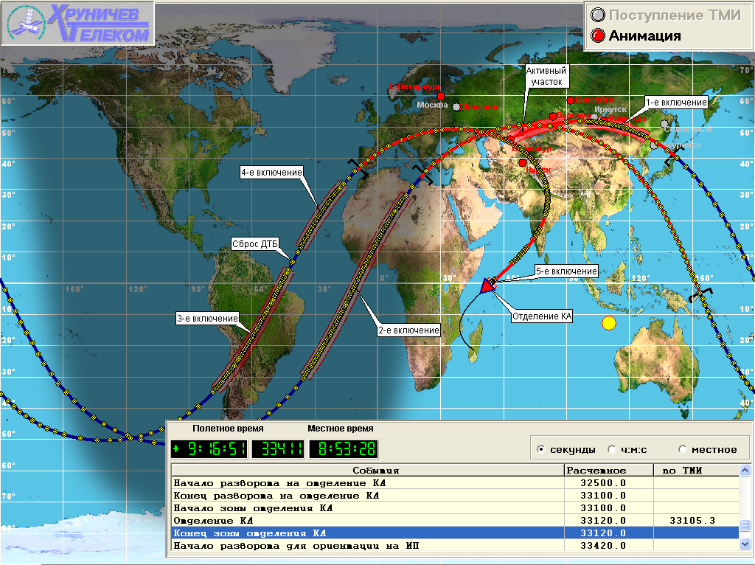The width and height of the screenshot is (755, 565).
Task: Select the 'секунды' time format radio
Action: pos(542,449)
